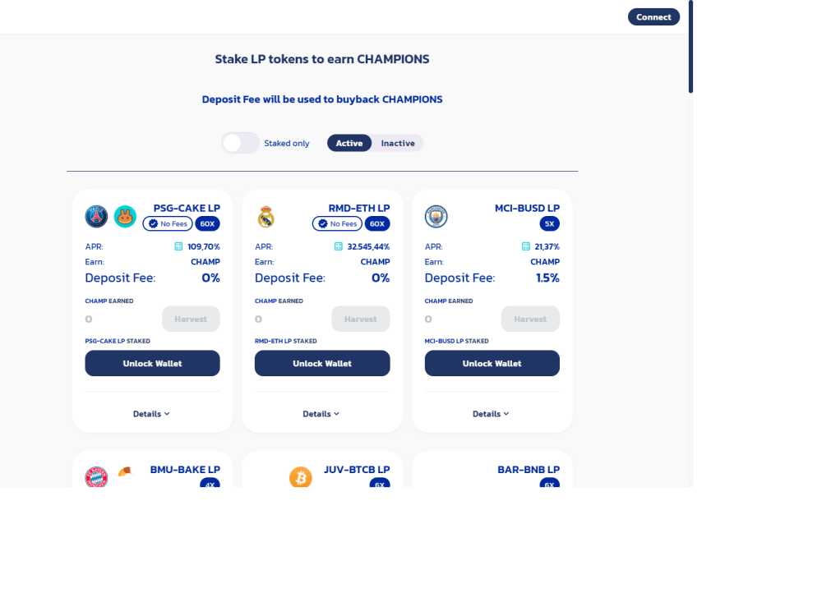Open APR calculator for RMD-ETH LP
Viewport: 822px width, 616px height.
338,246
